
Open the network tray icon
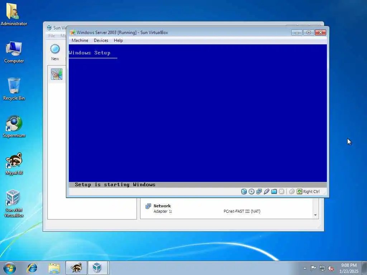322,268
